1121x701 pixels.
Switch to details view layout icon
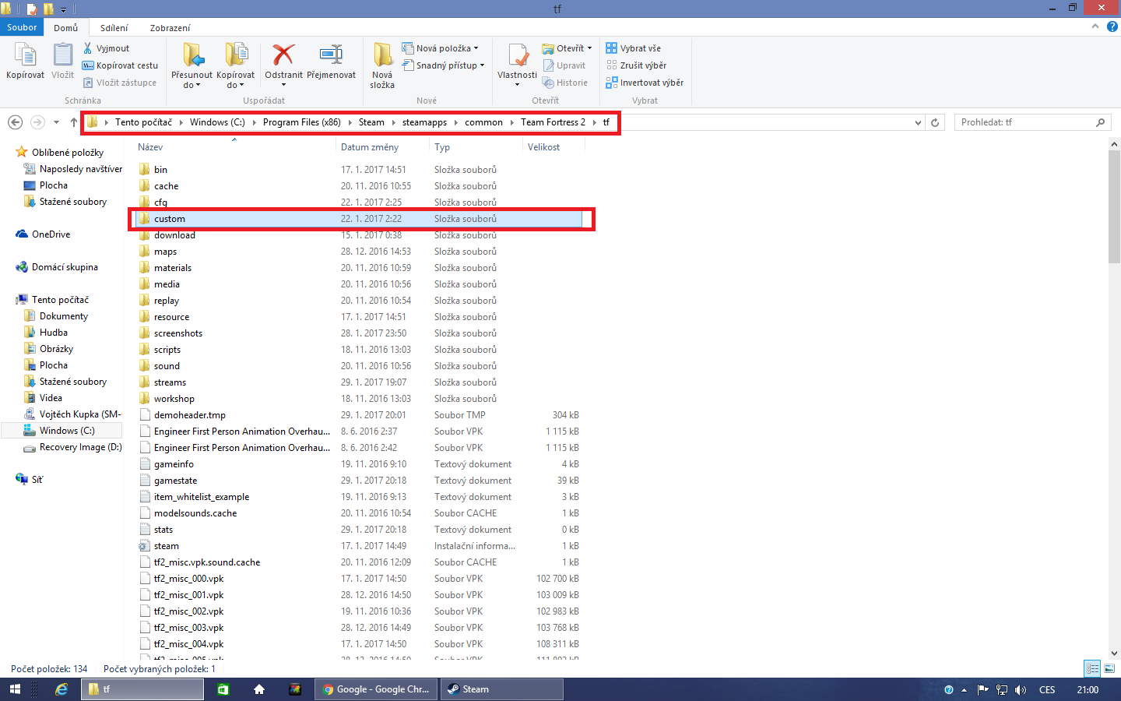(x=1093, y=668)
